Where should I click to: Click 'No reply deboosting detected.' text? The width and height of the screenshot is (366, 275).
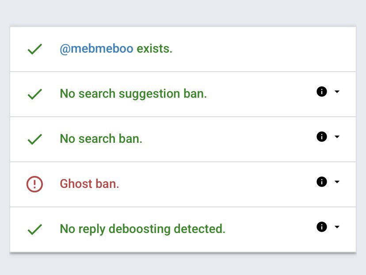(x=142, y=229)
